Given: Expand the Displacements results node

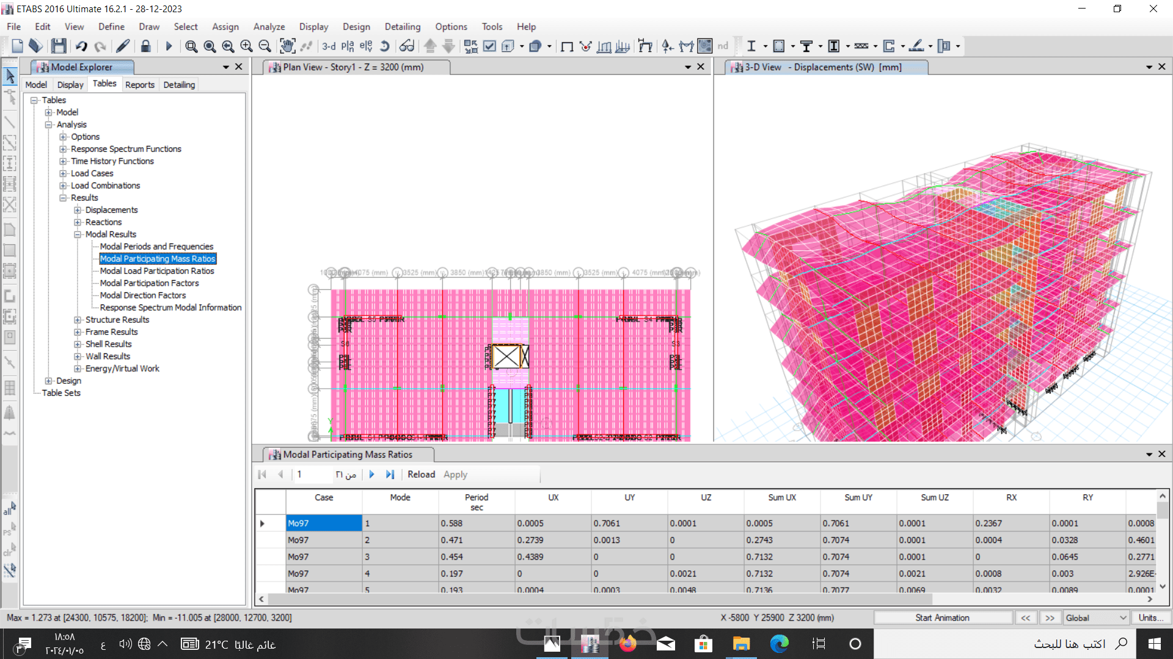Looking at the screenshot, I should (x=78, y=210).
